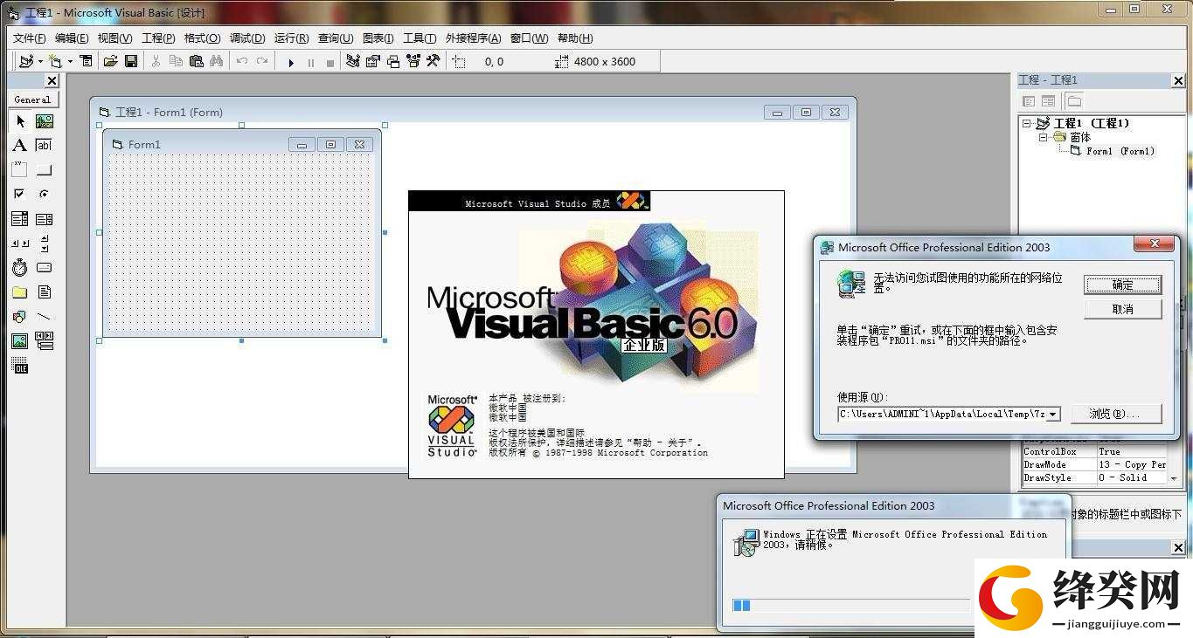The width and height of the screenshot is (1193, 638).
Task: Select the Shape control in the toolbox
Action: (20, 317)
